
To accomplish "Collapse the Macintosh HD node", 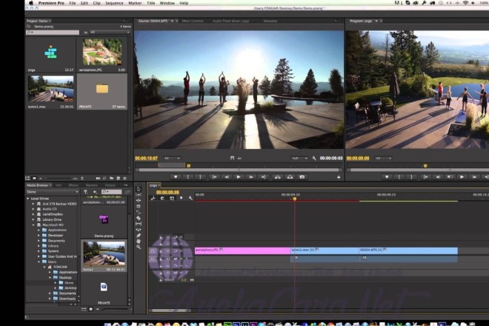I will 33,225.
